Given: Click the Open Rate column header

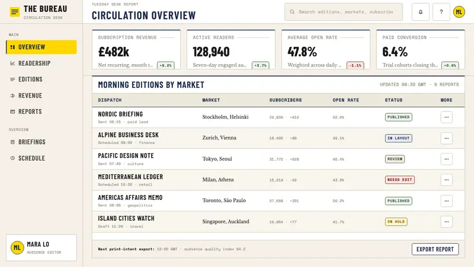Looking at the screenshot, I should click(x=346, y=100).
